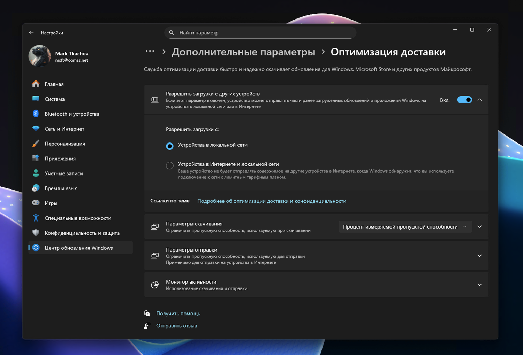Click the Время и язык clock icon

click(x=36, y=188)
